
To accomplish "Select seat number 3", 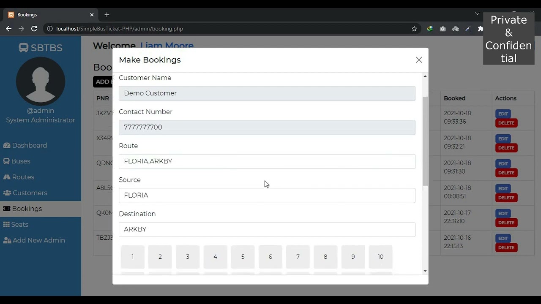I will coord(188,257).
